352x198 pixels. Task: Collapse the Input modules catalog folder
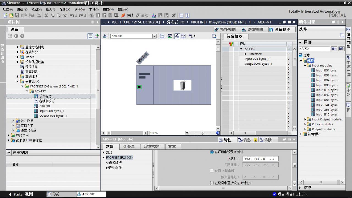point(305,66)
